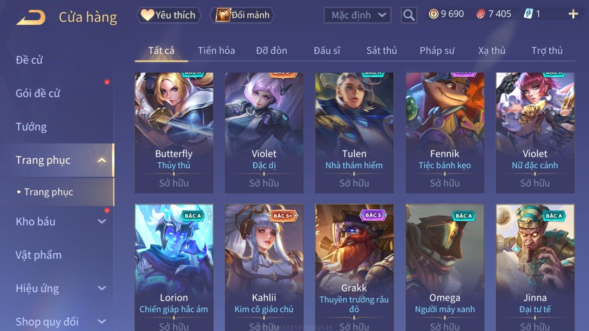Go back using the golden arrow icon
Screen dimensions: 589x331
point(31,17)
